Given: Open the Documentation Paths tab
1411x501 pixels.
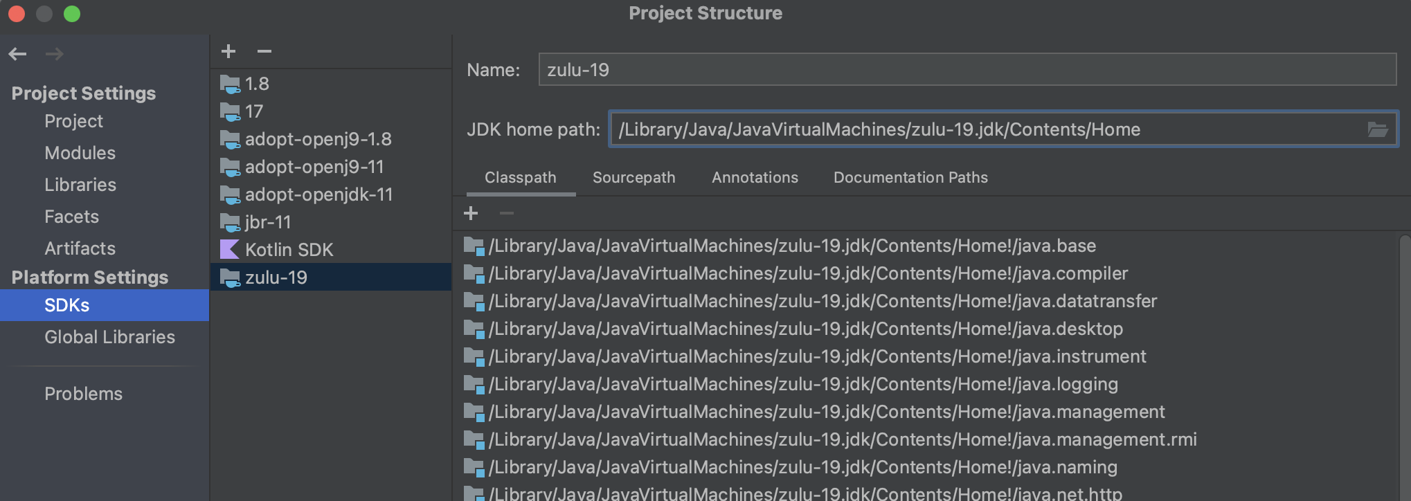Looking at the screenshot, I should (x=910, y=178).
